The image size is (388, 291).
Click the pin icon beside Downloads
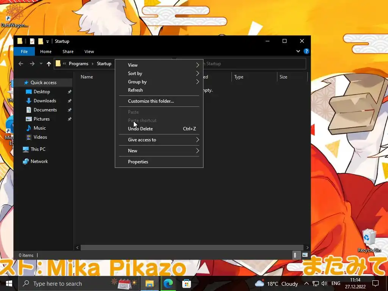tap(70, 101)
